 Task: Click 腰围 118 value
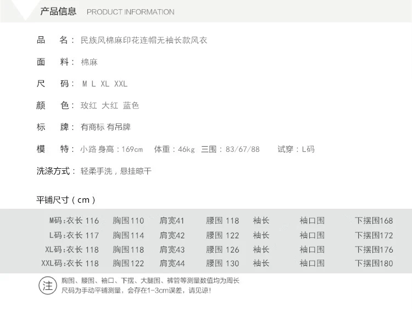[222, 220]
